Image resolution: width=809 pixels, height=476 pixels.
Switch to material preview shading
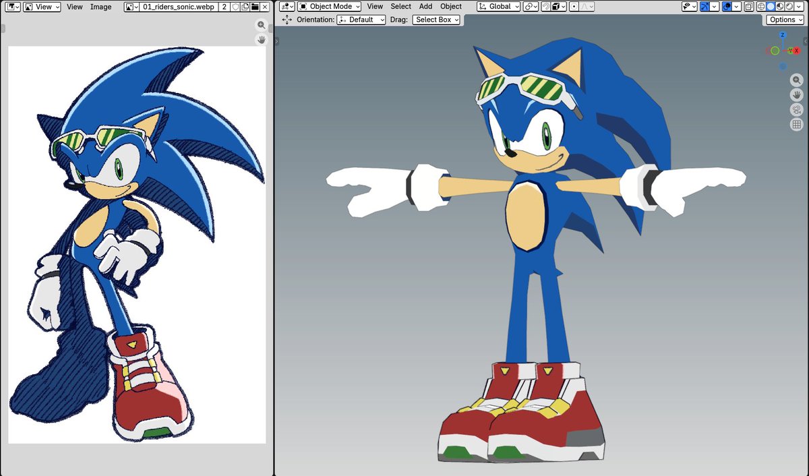tap(780, 7)
